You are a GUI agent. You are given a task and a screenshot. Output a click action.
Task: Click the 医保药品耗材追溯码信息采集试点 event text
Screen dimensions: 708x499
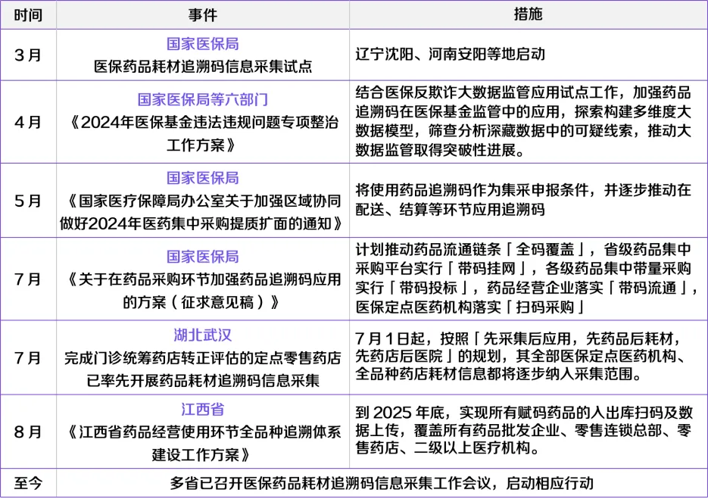(x=202, y=67)
